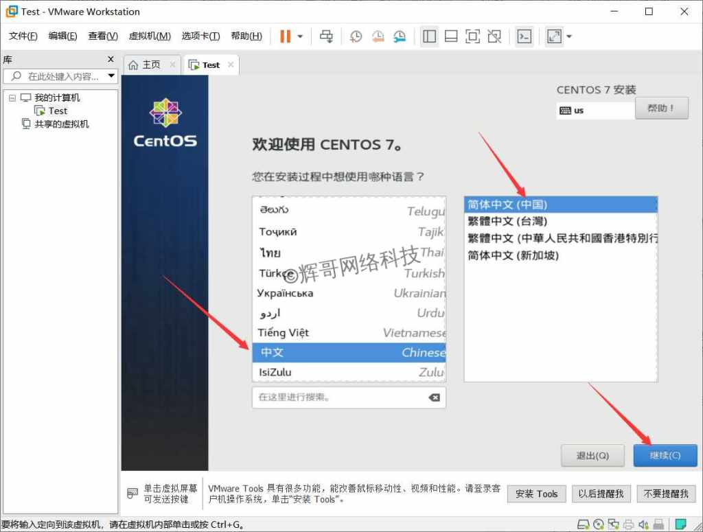Click hard disk status bar icon
The image size is (703, 532).
[583, 524]
